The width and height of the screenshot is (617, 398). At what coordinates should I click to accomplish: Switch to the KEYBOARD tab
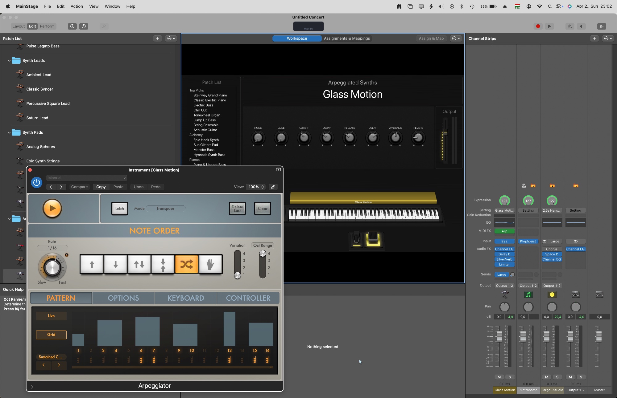click(x=186, y=298)
